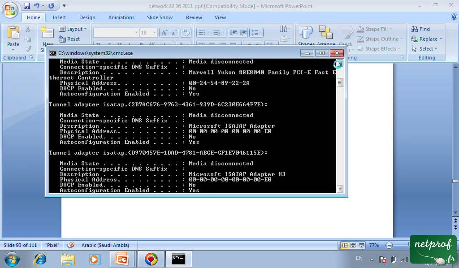
Task: Open Internet Explorer from the taskbar
Action: [40, 259]
